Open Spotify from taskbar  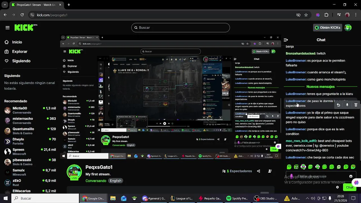coord(237,198)
